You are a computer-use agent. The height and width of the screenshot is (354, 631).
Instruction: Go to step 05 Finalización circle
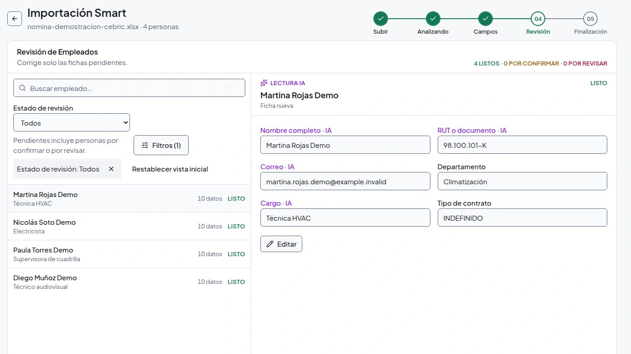click(x=590, y=19)
